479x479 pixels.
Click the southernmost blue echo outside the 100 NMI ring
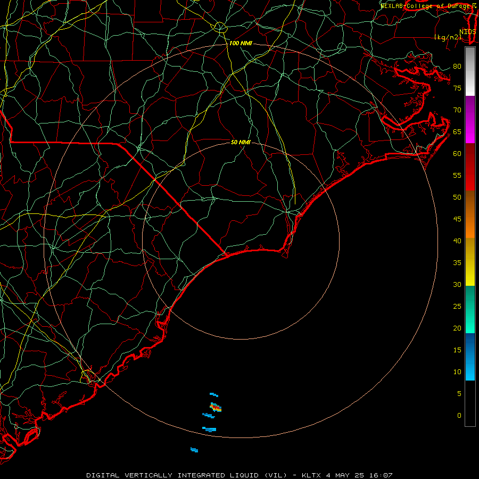tap(194, 450)
